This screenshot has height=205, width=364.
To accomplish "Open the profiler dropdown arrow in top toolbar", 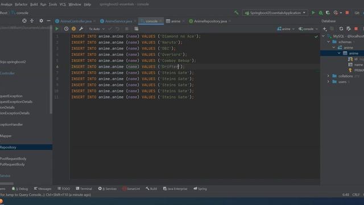I will tap(341, 13).
